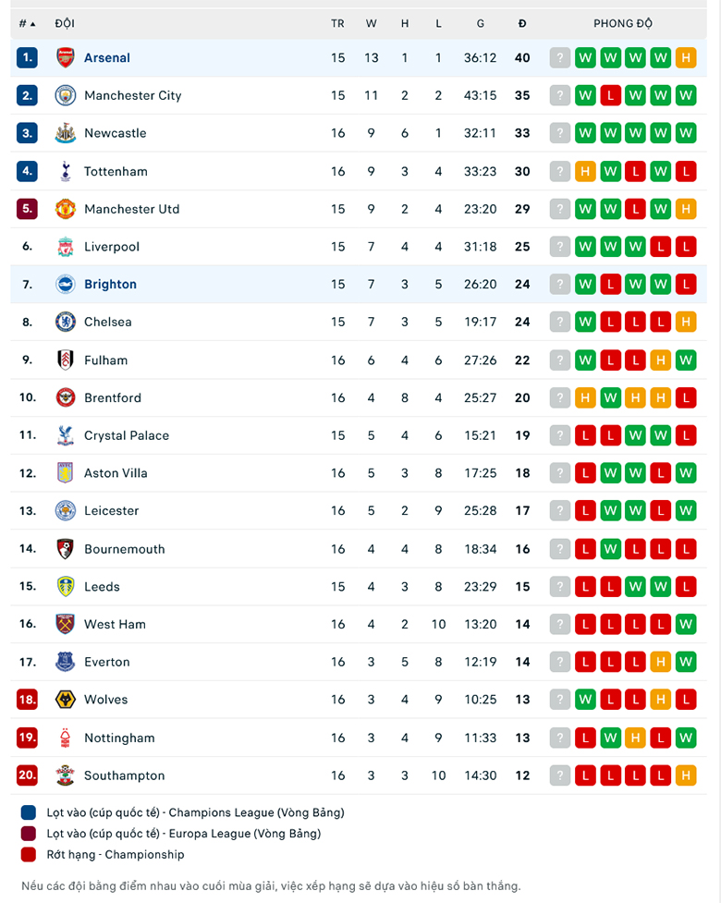721x903 pixels.
Task: Sort table by the # rank column arrow
Action: point(27,24)
